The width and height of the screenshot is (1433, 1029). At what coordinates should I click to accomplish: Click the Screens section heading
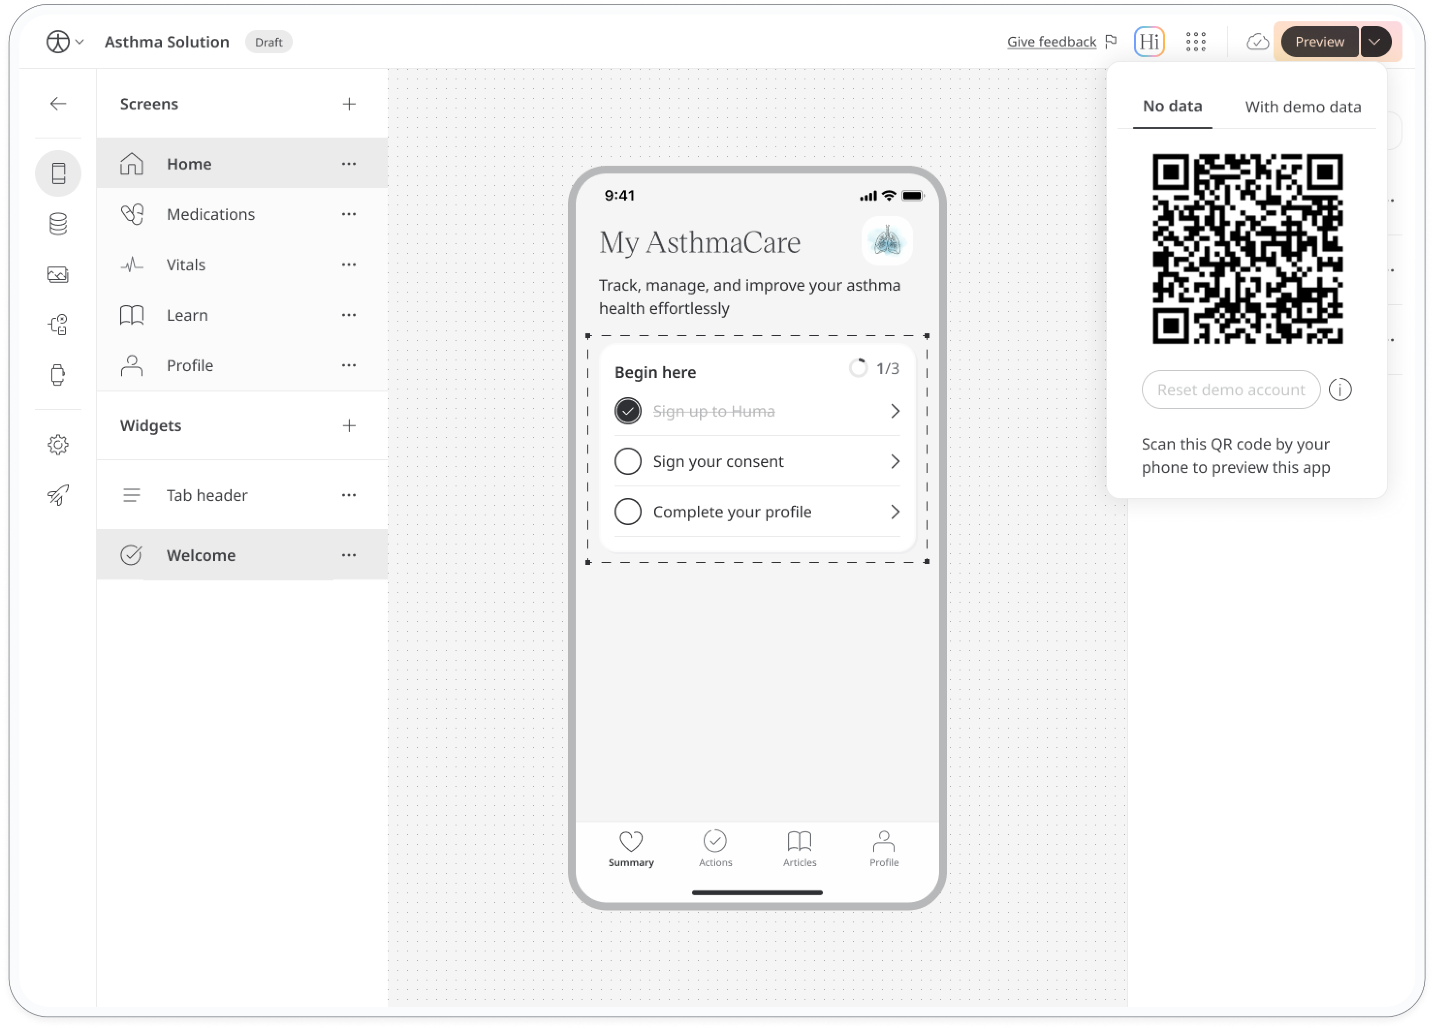coord(149,104)
